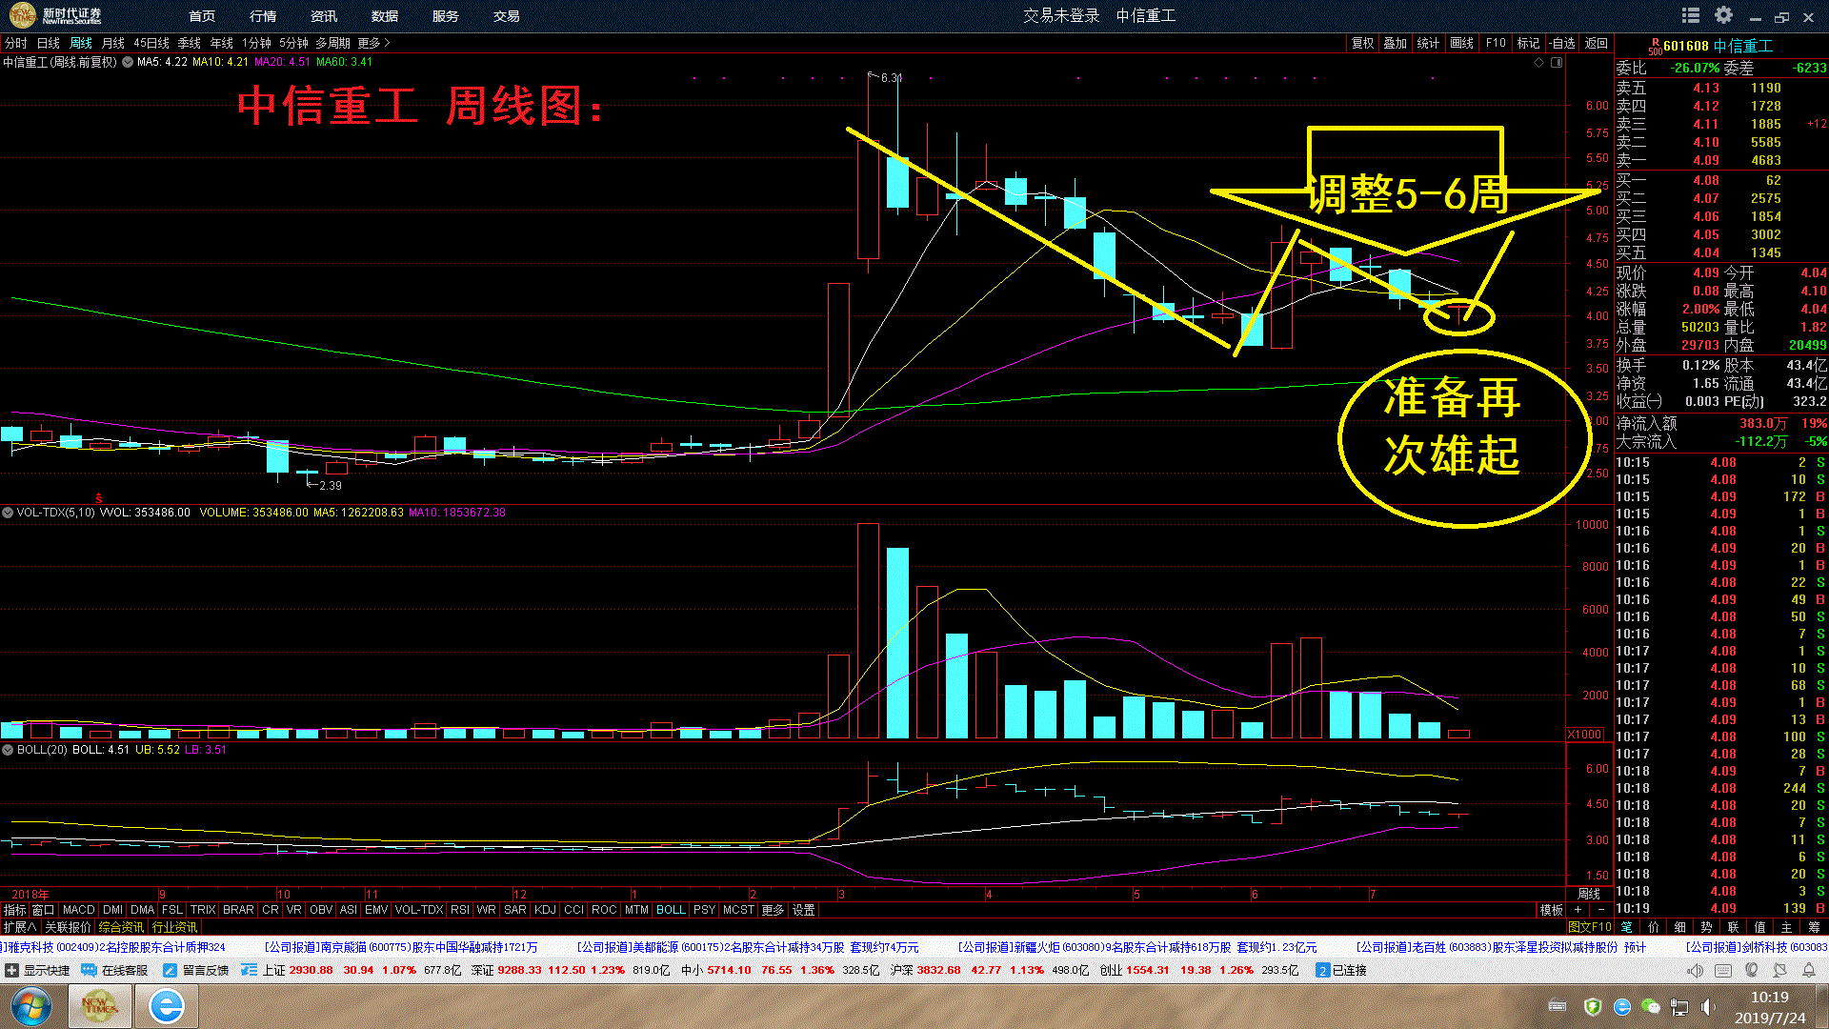Open Internet Explorer on taskbar

pyautogui.click(x=166, y=1007)
